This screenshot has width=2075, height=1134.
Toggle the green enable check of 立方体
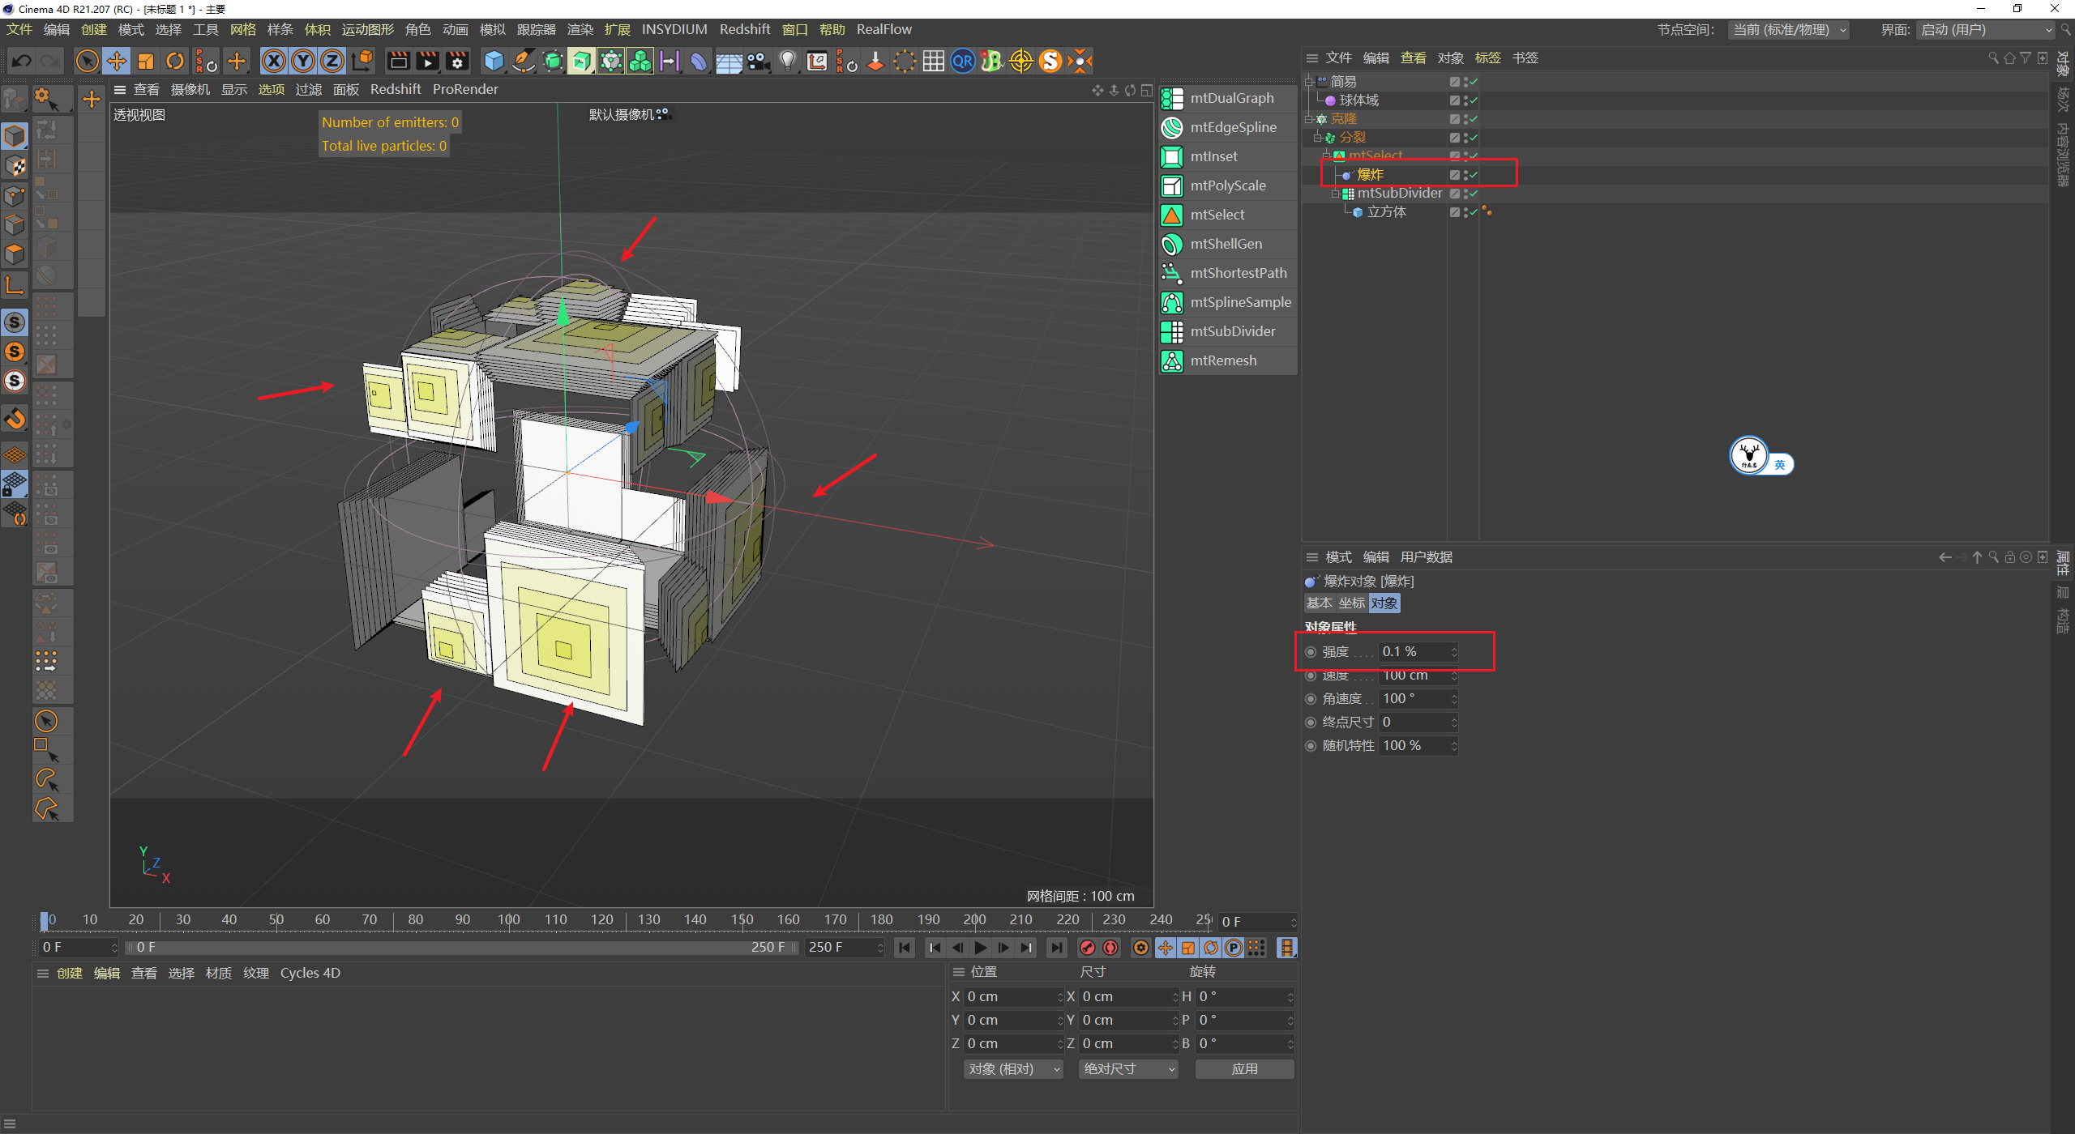1474,212
